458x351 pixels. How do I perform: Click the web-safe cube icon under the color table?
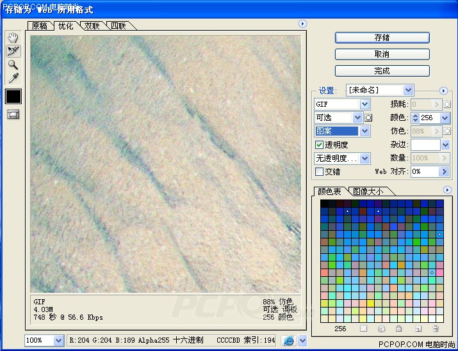click(x=380, y=329)
